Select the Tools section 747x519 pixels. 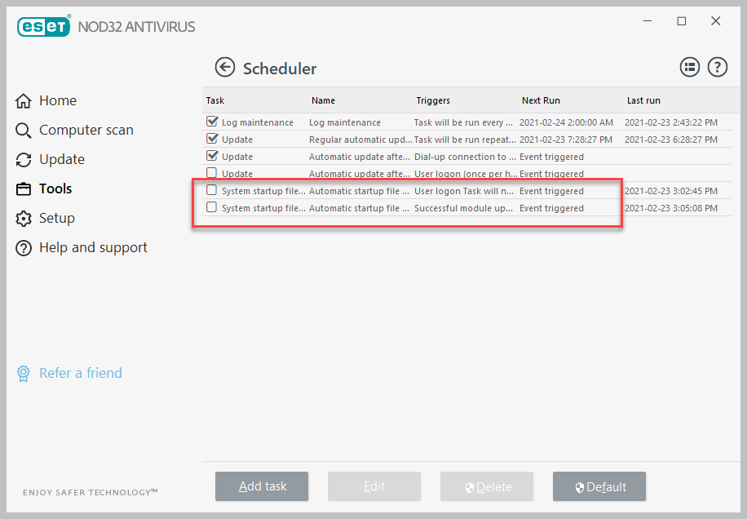[x=55, y=189]
